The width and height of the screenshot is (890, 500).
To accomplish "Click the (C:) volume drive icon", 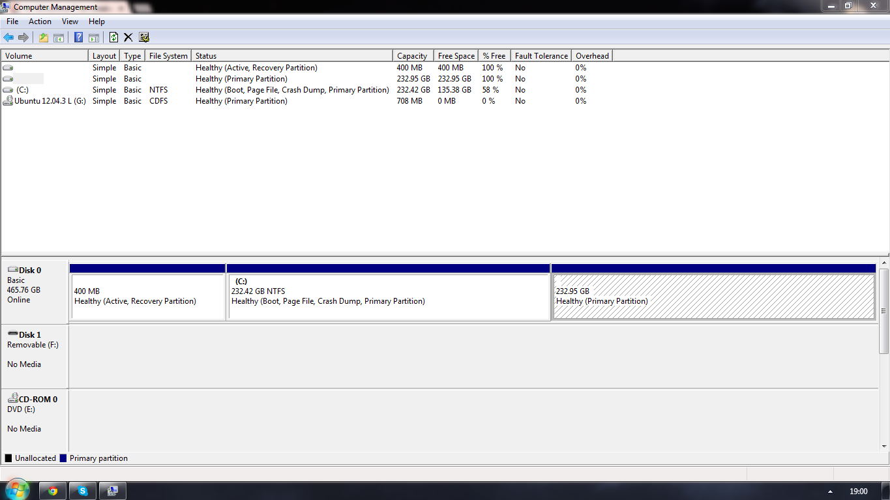I will (8, 90).
